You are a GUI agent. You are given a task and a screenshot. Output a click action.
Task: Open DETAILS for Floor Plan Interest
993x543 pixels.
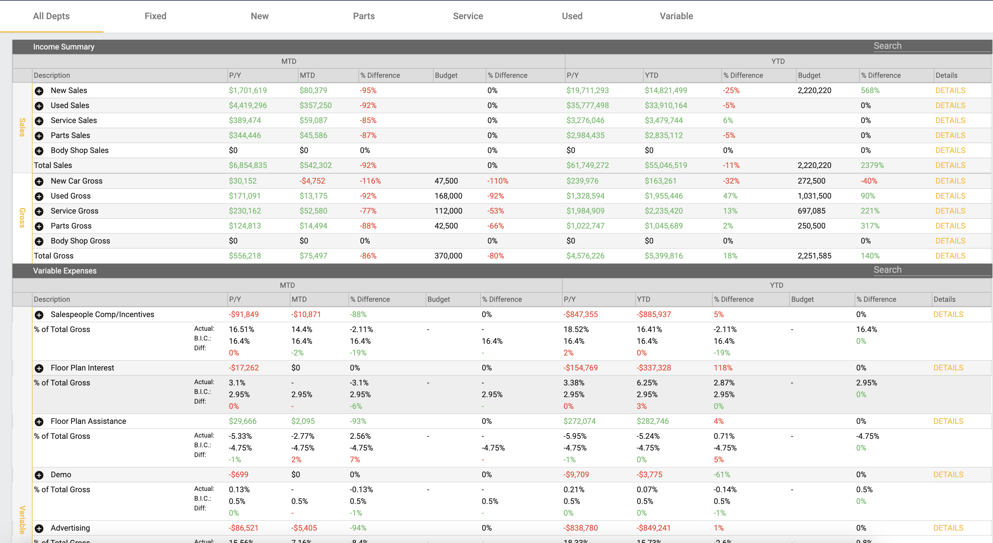[x=948, y=368]
